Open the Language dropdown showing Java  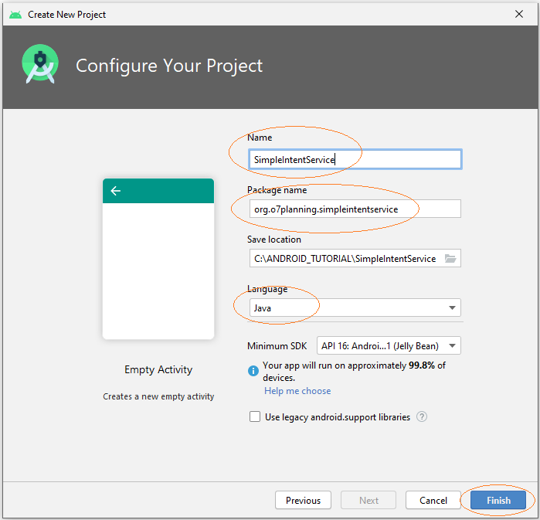(x=355, y=308)
